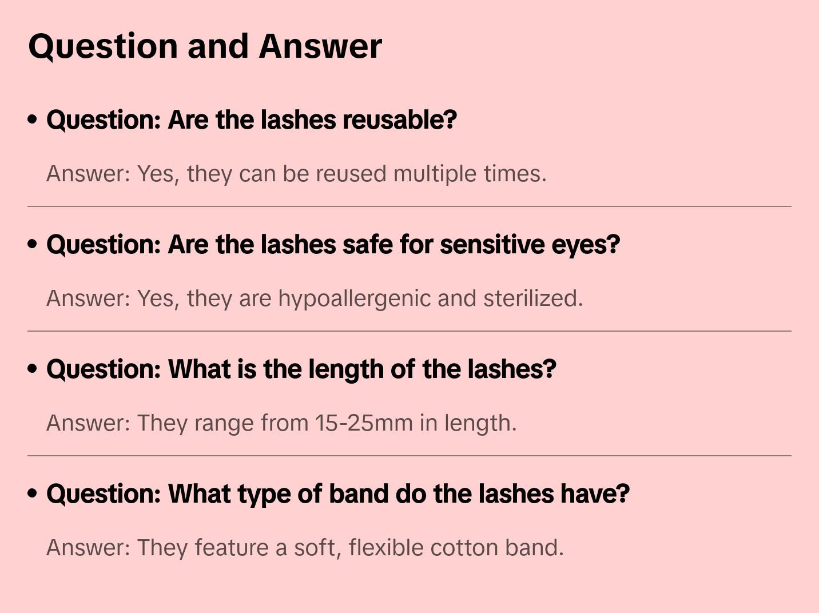Select the question about lash length
819x613 pixels.
(301, 369)
